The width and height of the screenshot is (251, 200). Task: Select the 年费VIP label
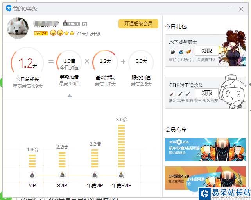coord(95,186)
